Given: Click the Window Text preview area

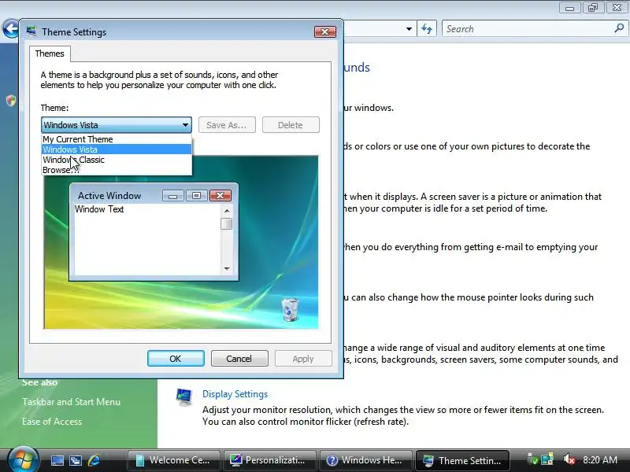Looking at the screenshot, I should coord(147,239).
